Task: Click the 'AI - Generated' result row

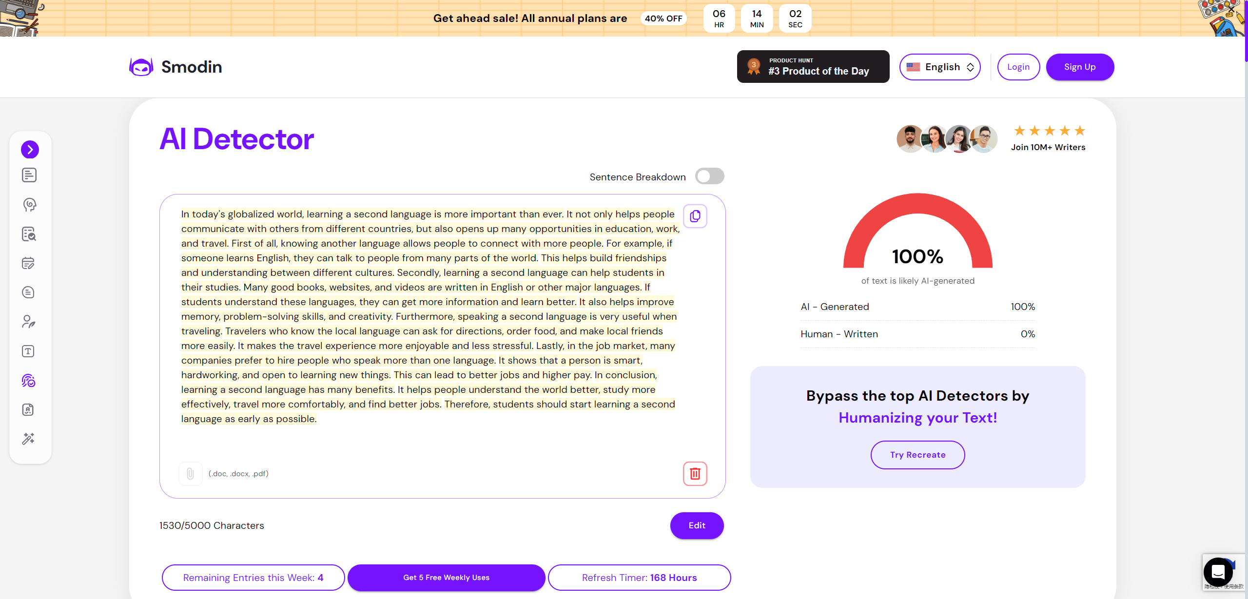Action: [917, 307]
